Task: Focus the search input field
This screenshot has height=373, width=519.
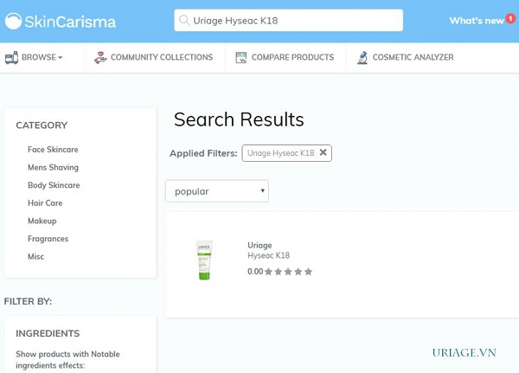Action: click(x=294, y=20)
